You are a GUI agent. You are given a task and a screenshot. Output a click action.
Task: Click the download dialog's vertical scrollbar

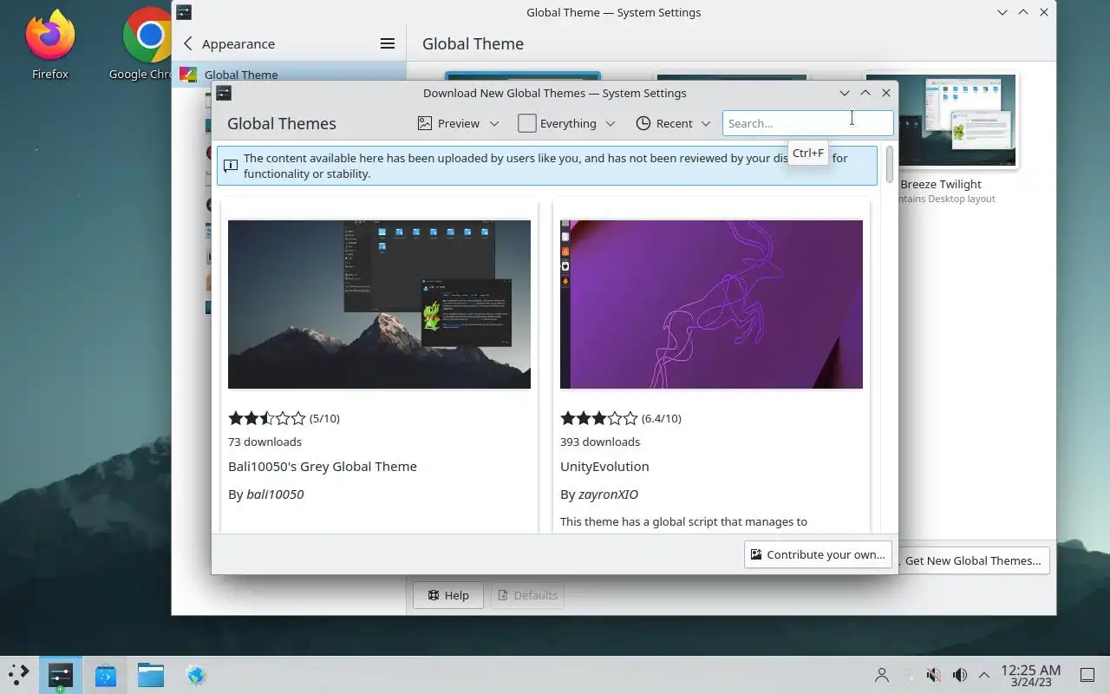890,165
